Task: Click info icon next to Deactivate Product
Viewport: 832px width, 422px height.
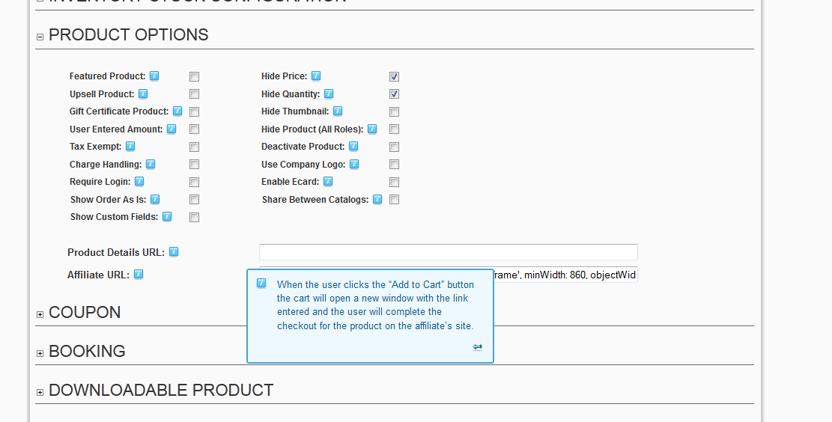Action: [353, 146]
